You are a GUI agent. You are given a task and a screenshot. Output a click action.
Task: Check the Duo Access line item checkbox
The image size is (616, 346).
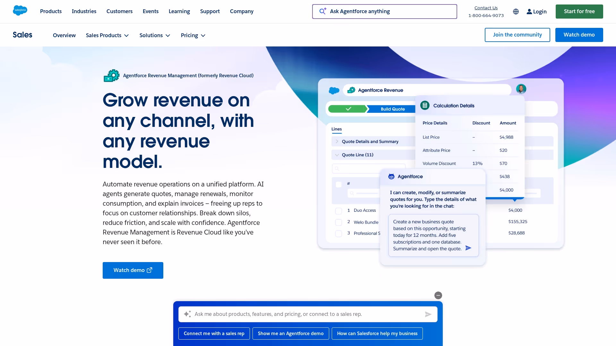[338, 211]
